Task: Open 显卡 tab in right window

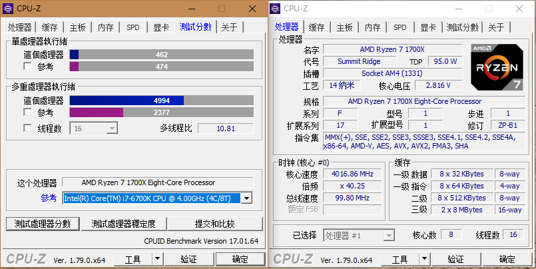Action: click(x=428, y=27)
